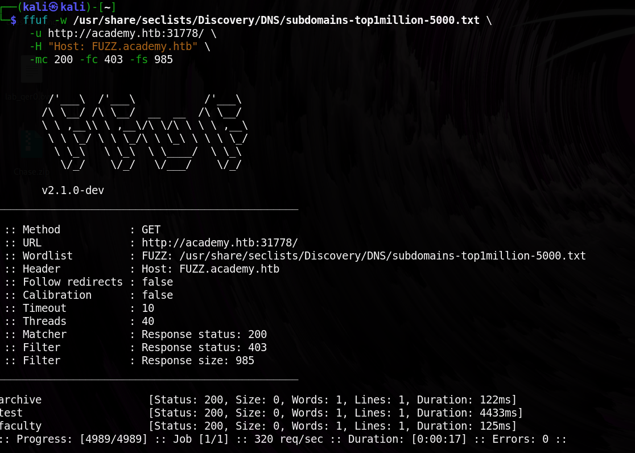The height and width of the screenshot is (453, 635).
Task: Click the wordlist path in the command line
Action: coord(276,20)
